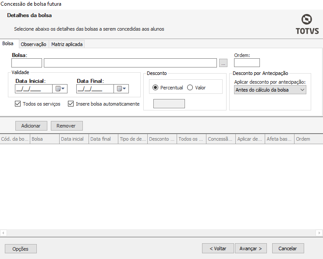Open Data Final calendar picker
The image size is (323, 259).
pos(121,89)
